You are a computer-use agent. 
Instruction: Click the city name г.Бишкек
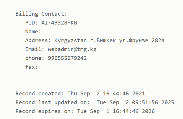click(x=103, y=40)
